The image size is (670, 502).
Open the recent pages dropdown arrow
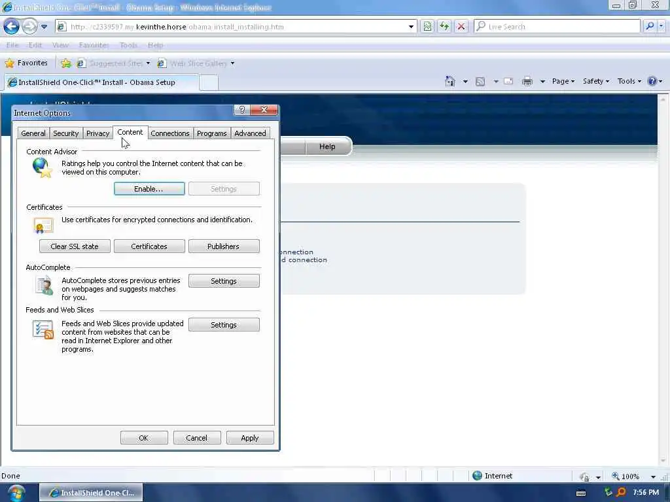[44, 26]
